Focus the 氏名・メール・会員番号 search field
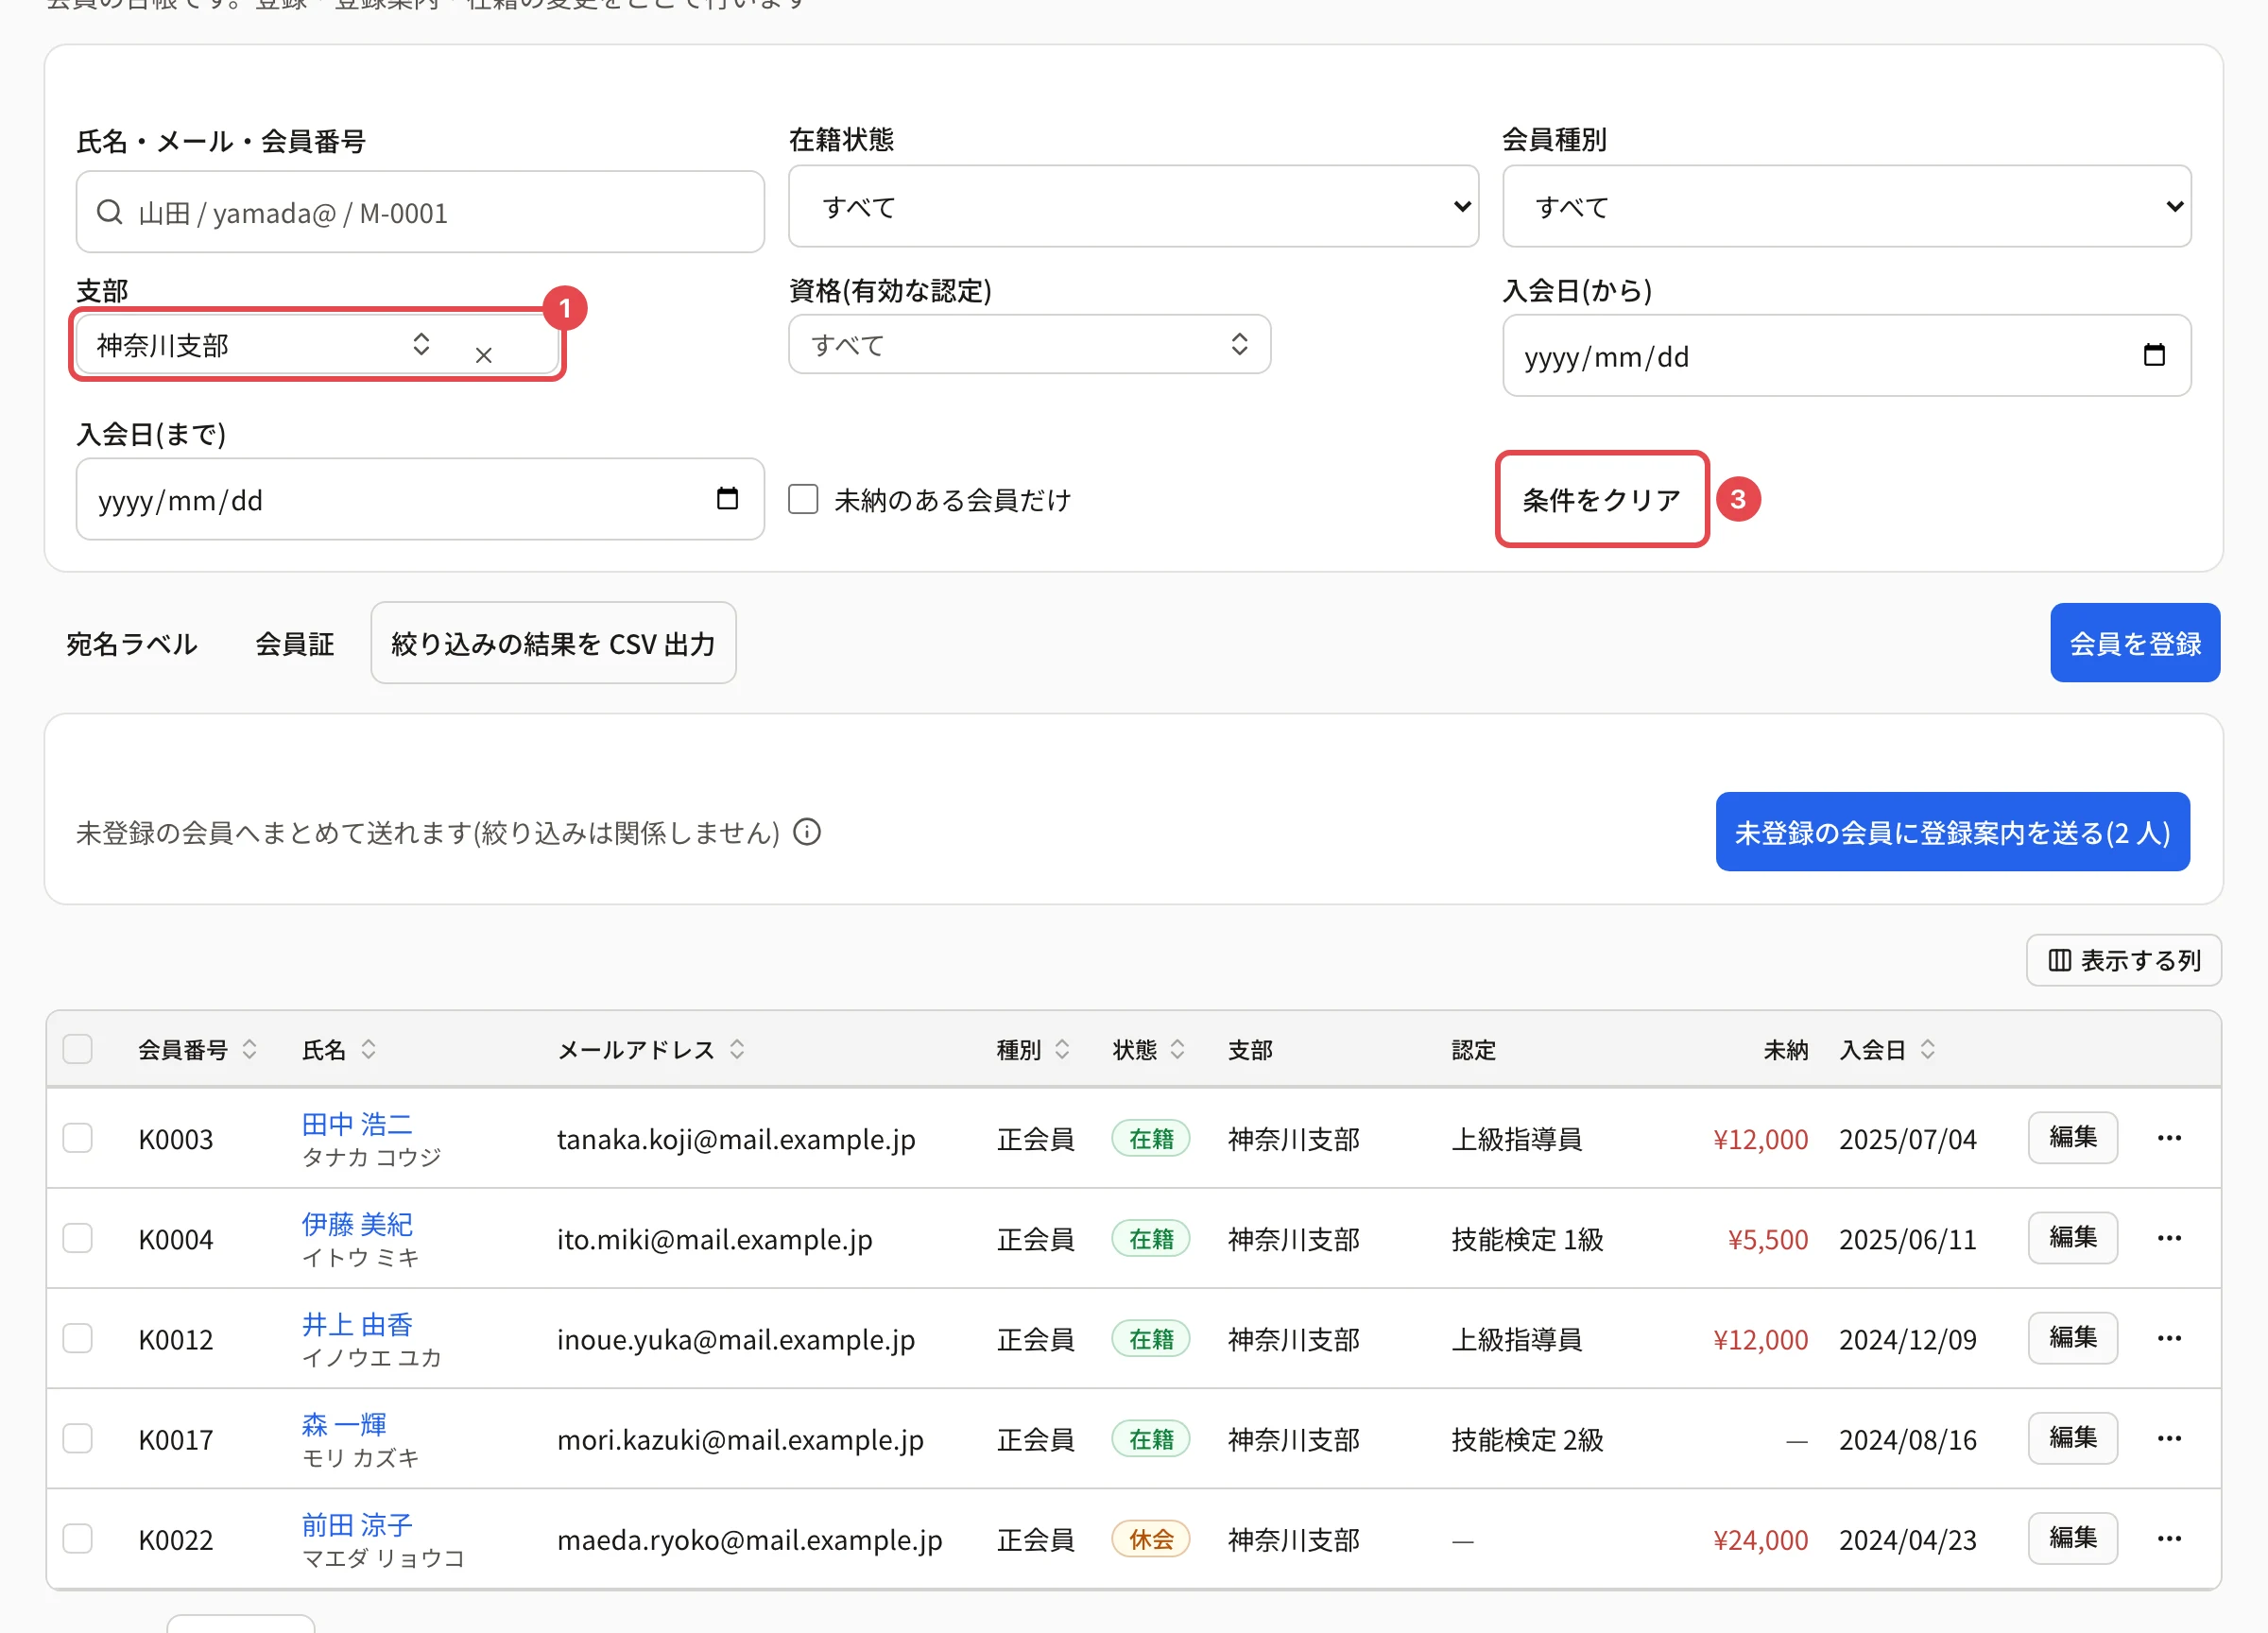 click(420, 212)
